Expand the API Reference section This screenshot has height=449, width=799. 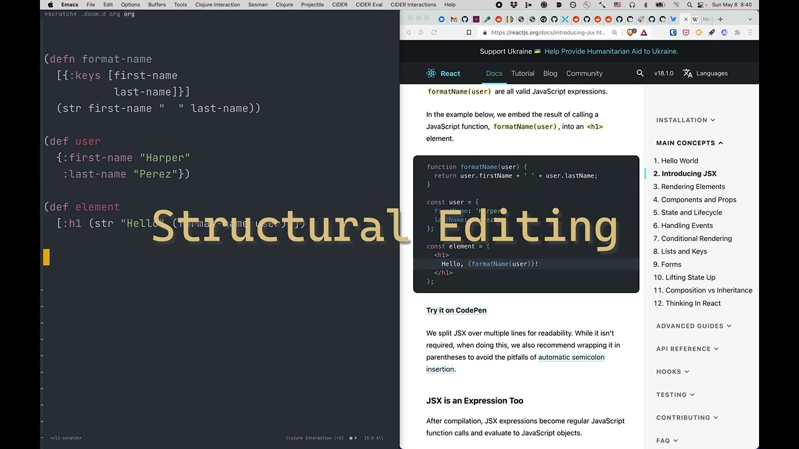coord(687,349)
